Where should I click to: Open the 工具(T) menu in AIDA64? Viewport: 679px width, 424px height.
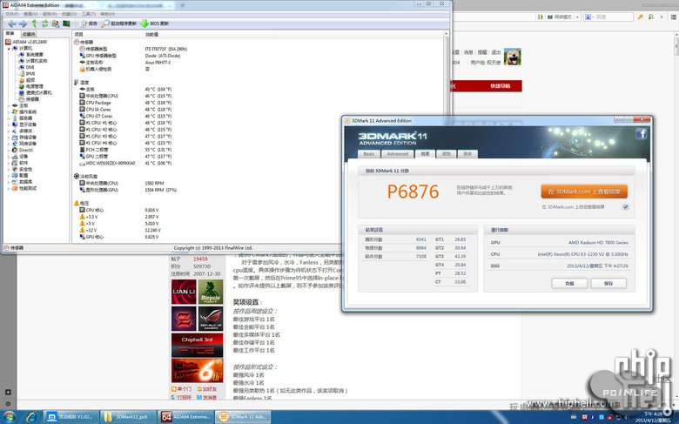[89, 14]
